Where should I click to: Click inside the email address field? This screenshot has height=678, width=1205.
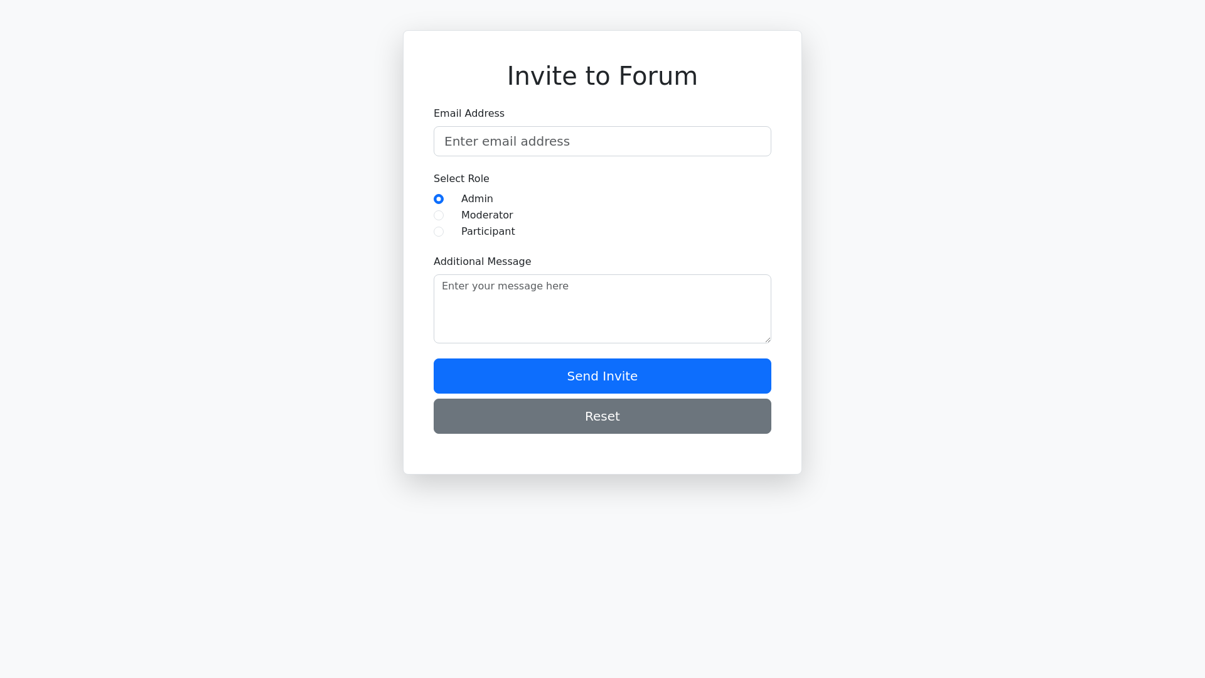602,141
